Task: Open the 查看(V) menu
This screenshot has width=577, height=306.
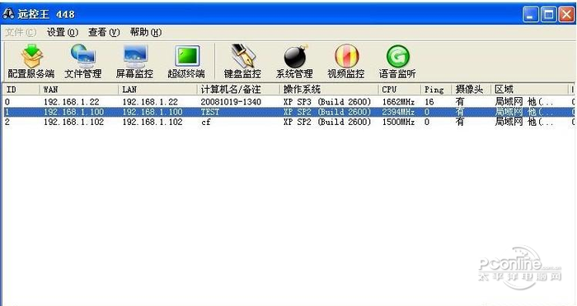Action: coord(104,32)
